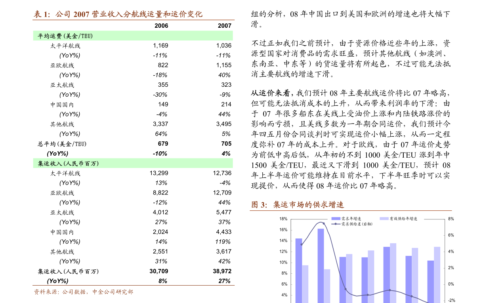Click the 需求年增速 legend color swatch
Image resolution: width=485 pixels, height=303 pixels.
point(336,219)
